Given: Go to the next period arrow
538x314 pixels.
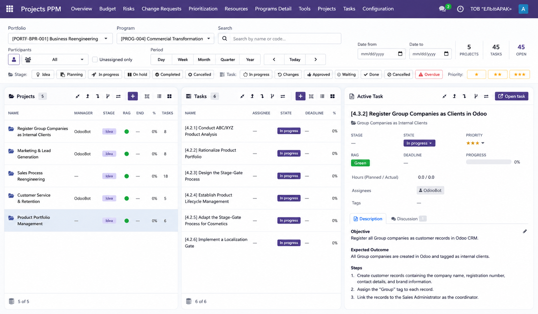Looking at the screenshot, I should click(316, 60).
